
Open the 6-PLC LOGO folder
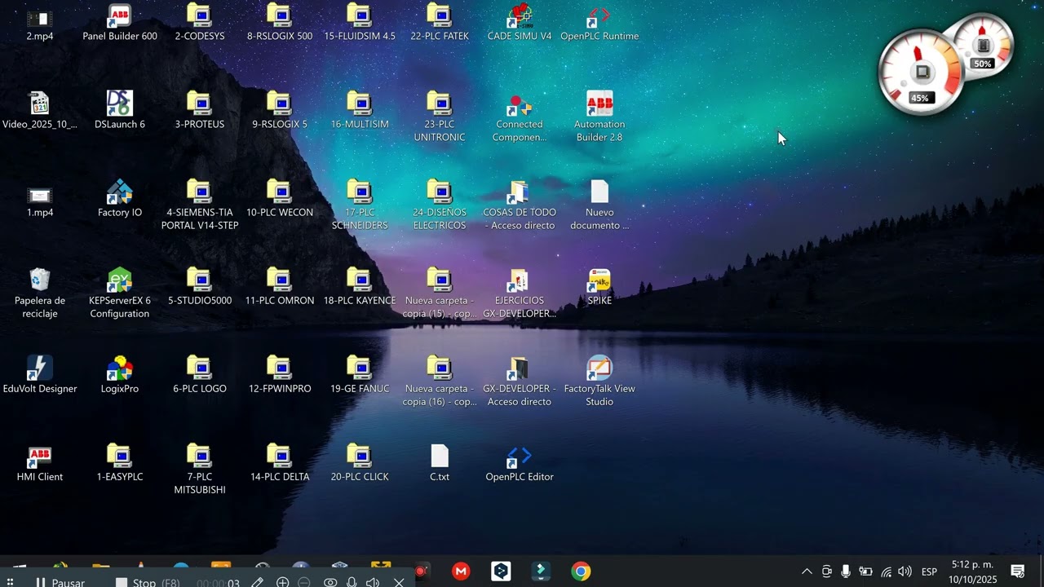(x=200, y=375)
